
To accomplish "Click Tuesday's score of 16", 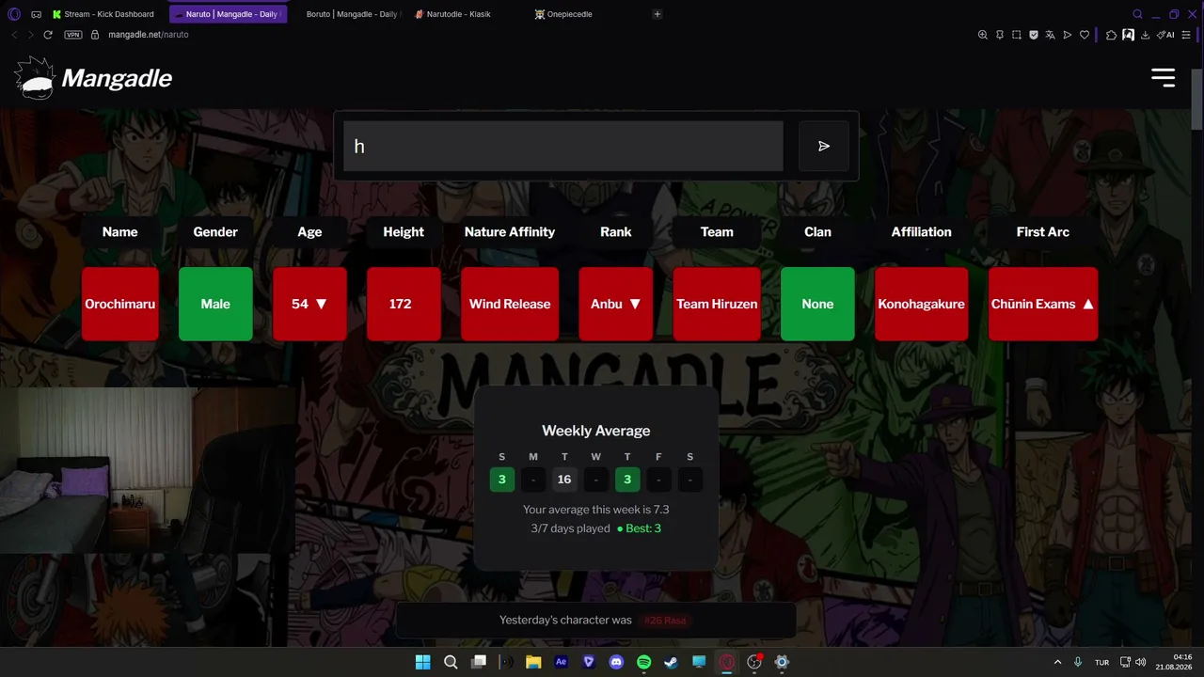I will point(564,480).
